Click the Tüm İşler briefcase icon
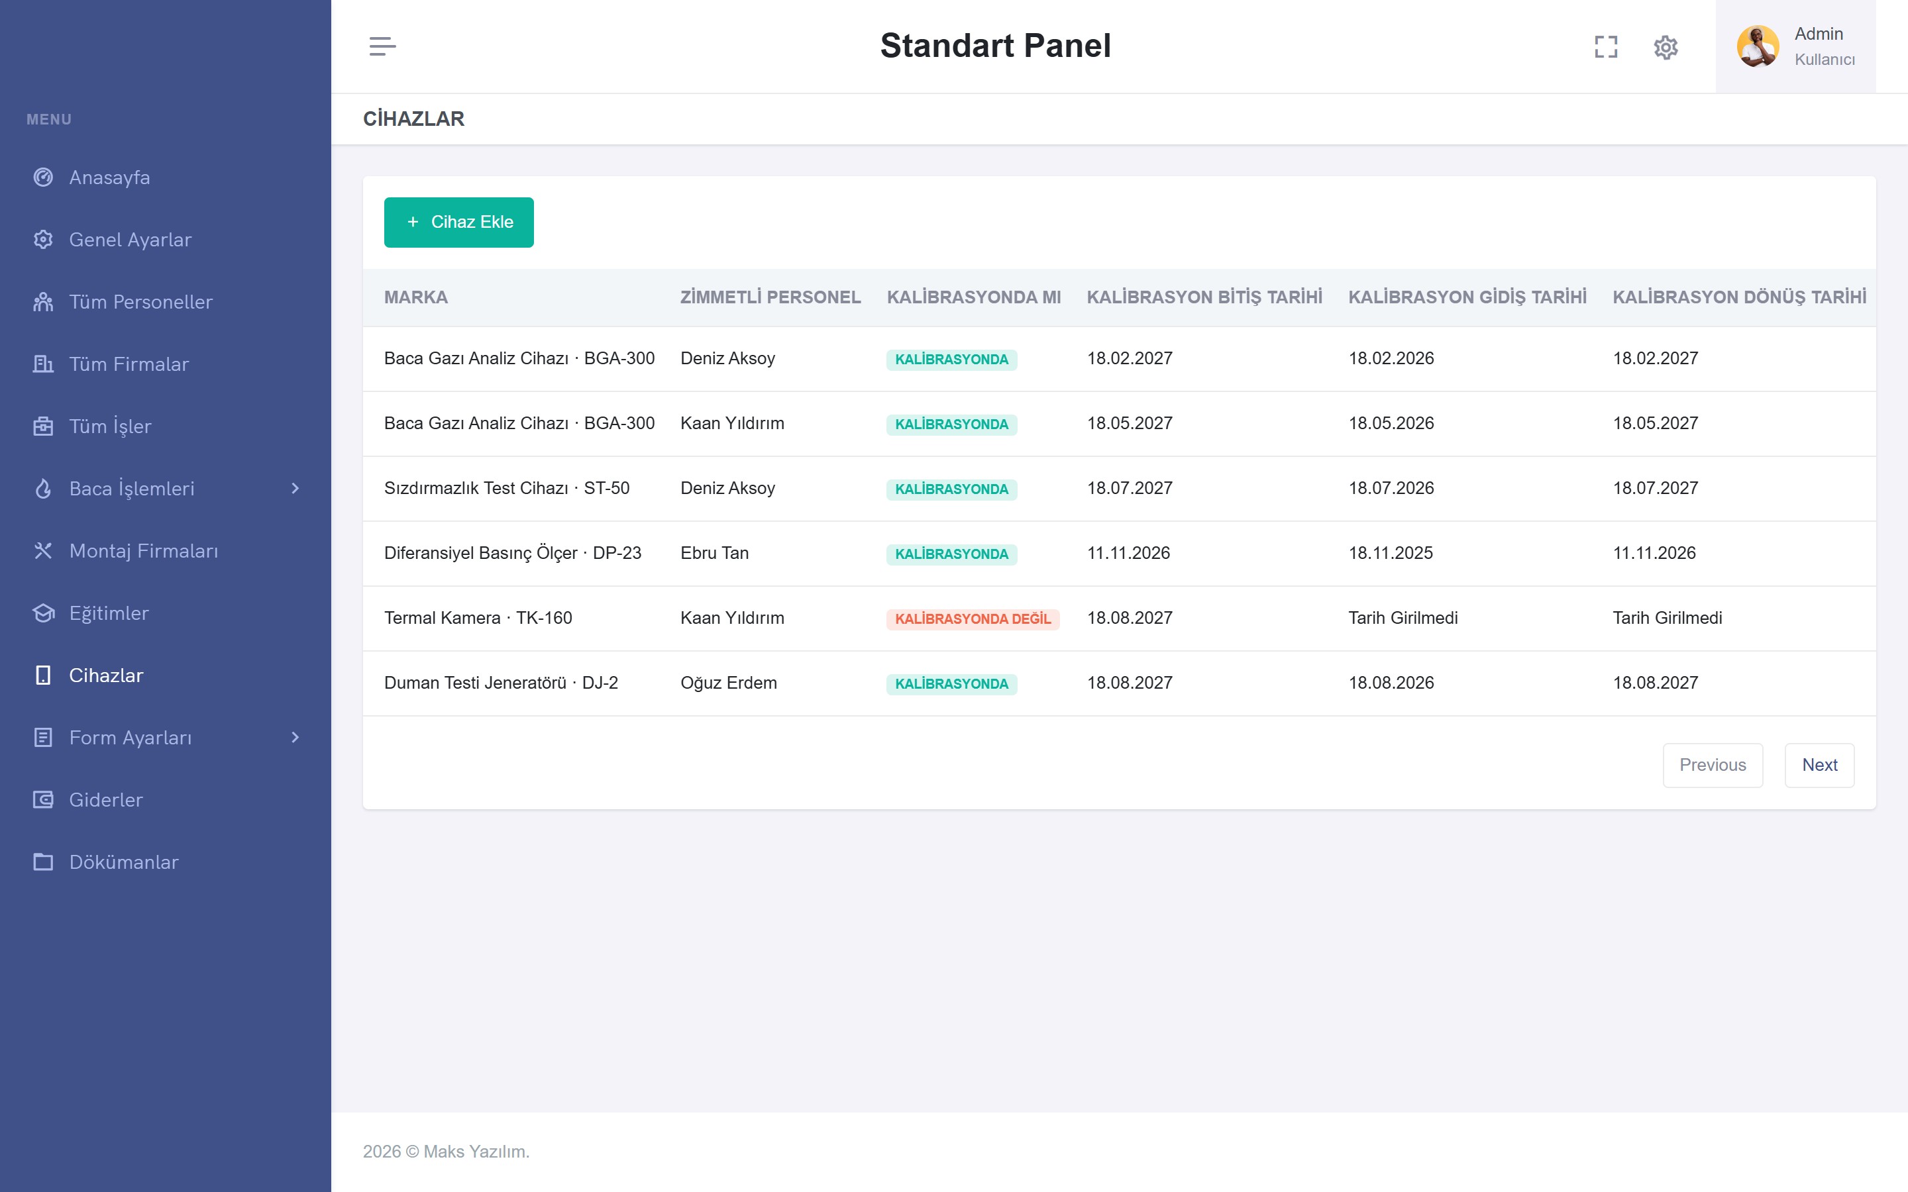The width and height of the screenshot is (1908, 1192). tap(43, 426)
